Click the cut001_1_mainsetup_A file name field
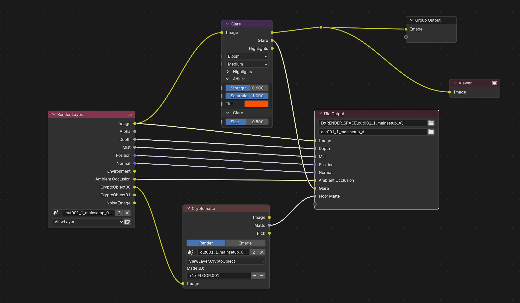Screen dimensions: 520x303 pyautogui.click(x=373, y=132)
